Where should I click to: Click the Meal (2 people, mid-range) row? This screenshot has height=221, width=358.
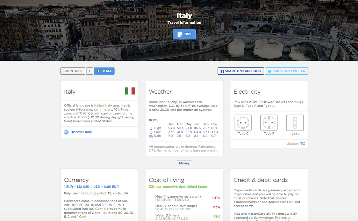[184, 207]
